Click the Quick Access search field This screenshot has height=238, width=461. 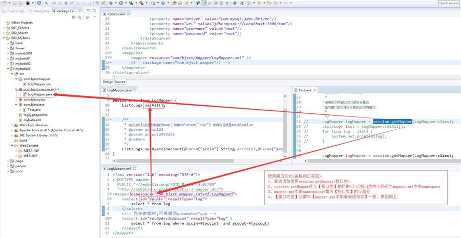pos(449,3)
